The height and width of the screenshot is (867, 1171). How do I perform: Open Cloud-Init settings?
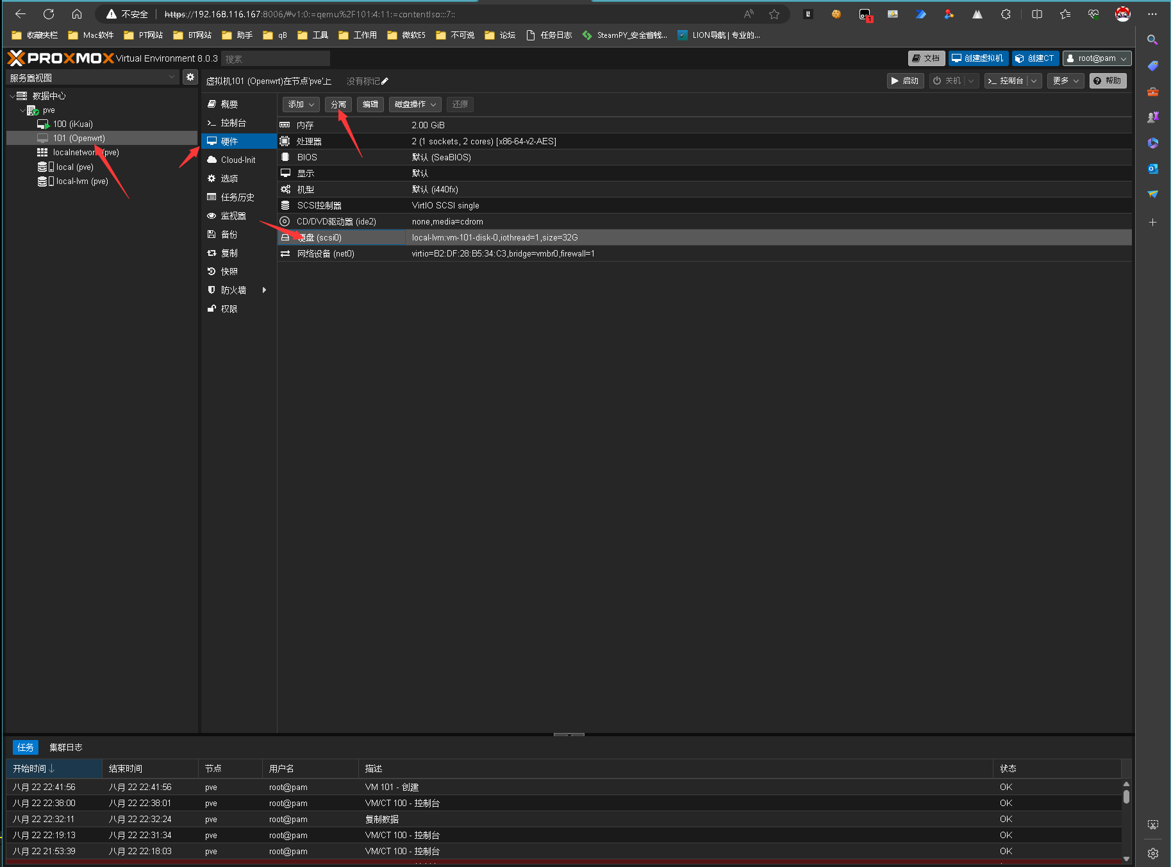tap(238, 160)
